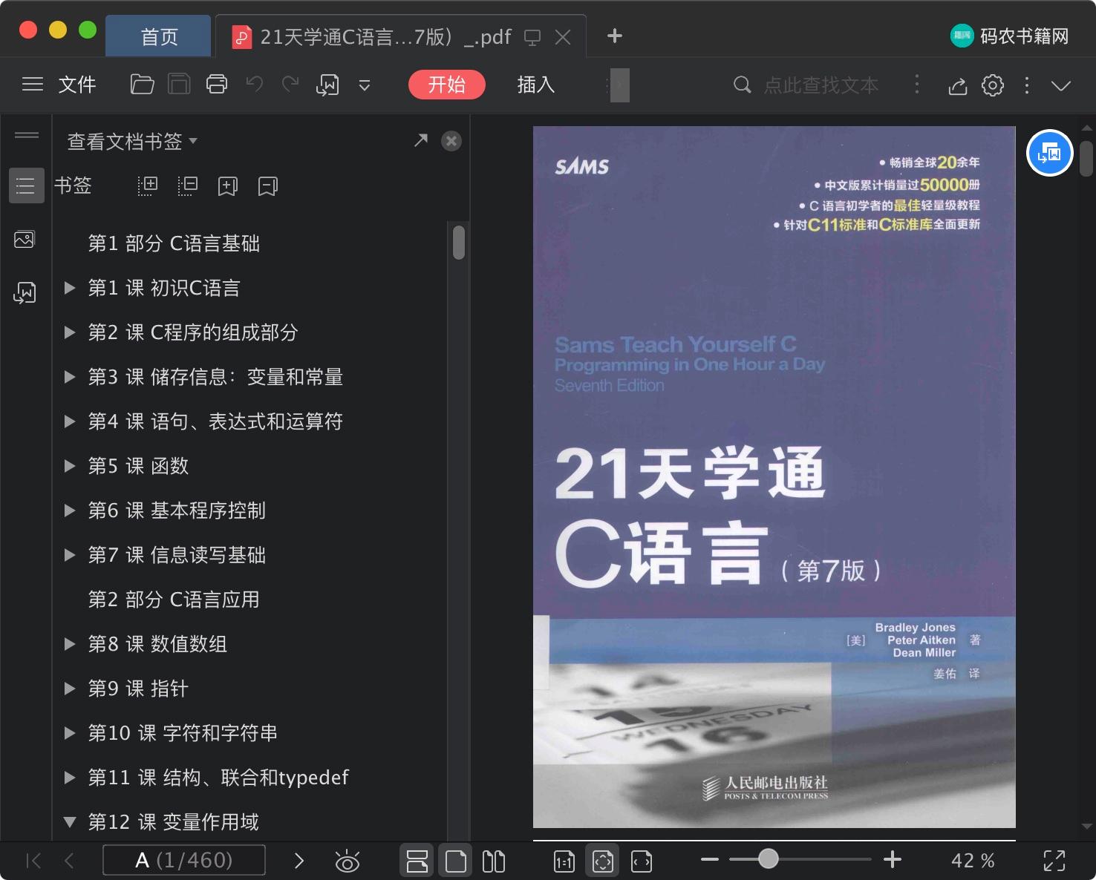Collapse 第12 课 变量作用域
Viewport: 1096px width, 880px height.
(70, 822)
